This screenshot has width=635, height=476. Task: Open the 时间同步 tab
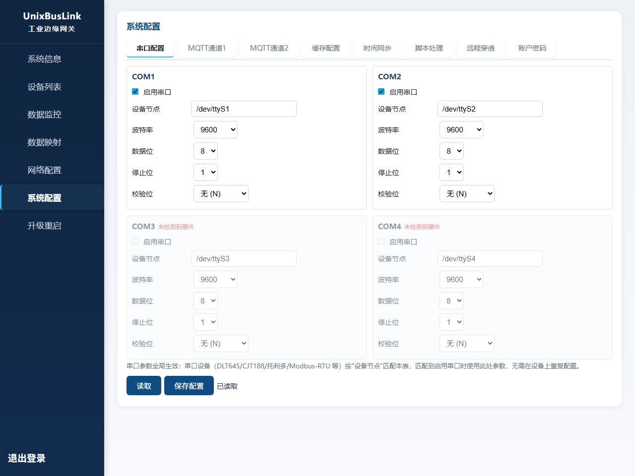click(378, 48)
